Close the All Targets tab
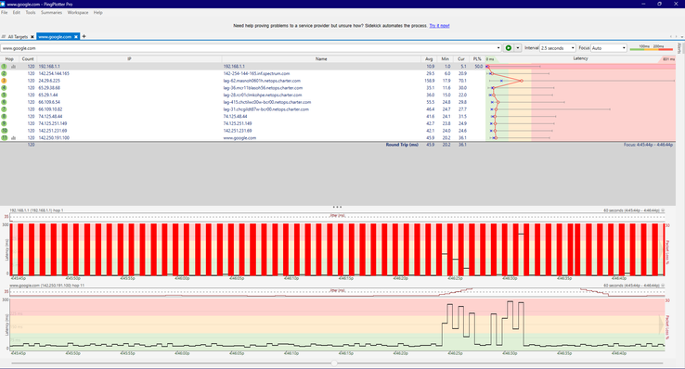The image size is (685, 369). [32, 37]
